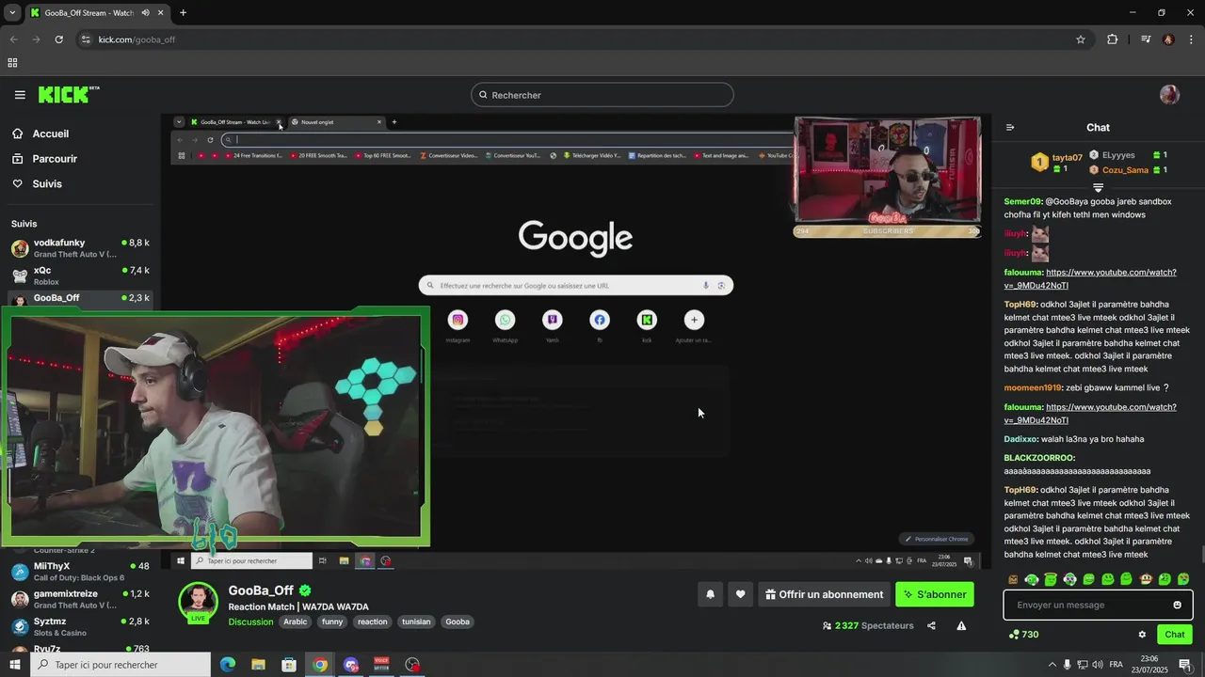This screenshot has width=1205, height=677.
Task: Open chat settings gear
Action: (1142, 635)
